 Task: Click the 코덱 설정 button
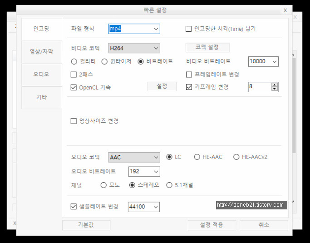click(207, 48)
